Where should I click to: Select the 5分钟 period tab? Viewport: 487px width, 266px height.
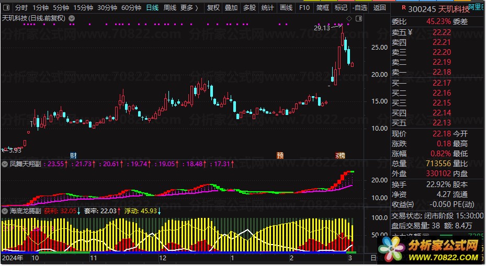pos(61,7)
